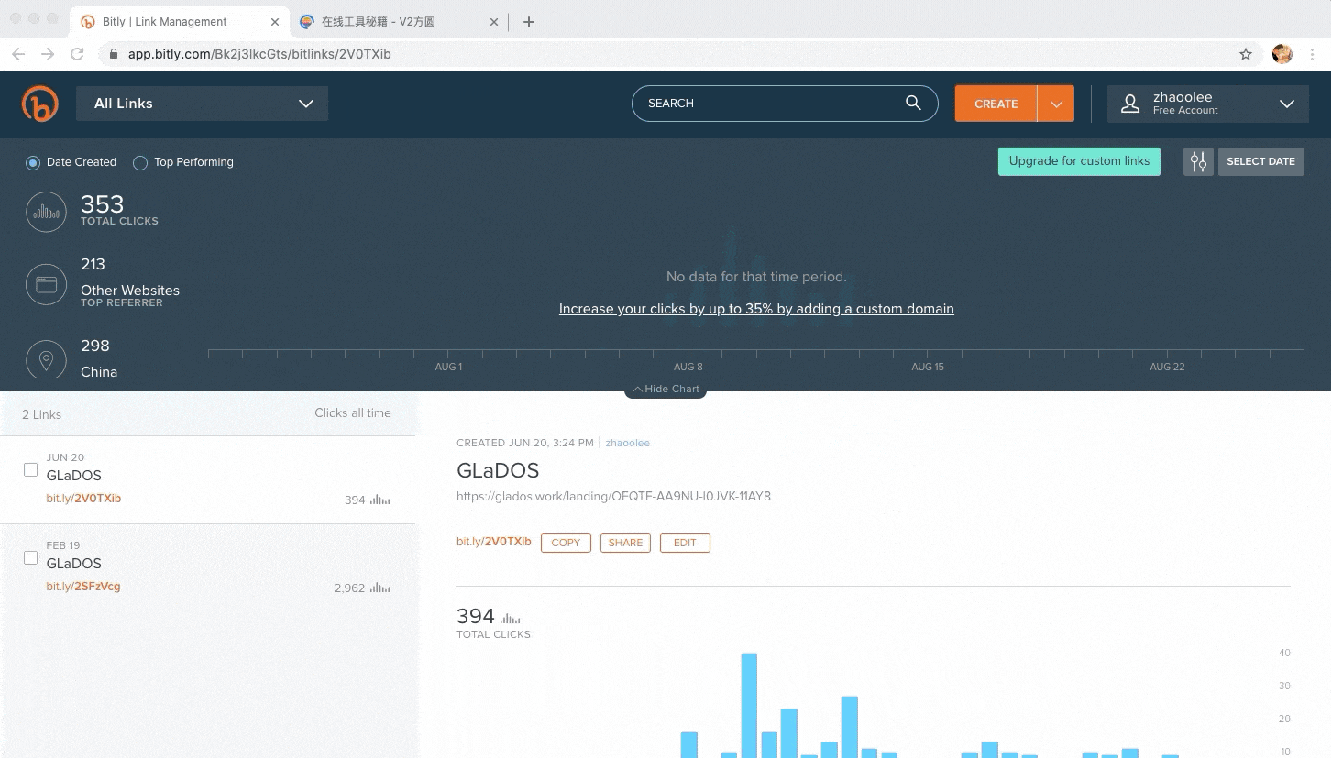This screenshot has width=1331, height=758.
Task: Click the browser forward arrow
Action: (x=48, y=54)
